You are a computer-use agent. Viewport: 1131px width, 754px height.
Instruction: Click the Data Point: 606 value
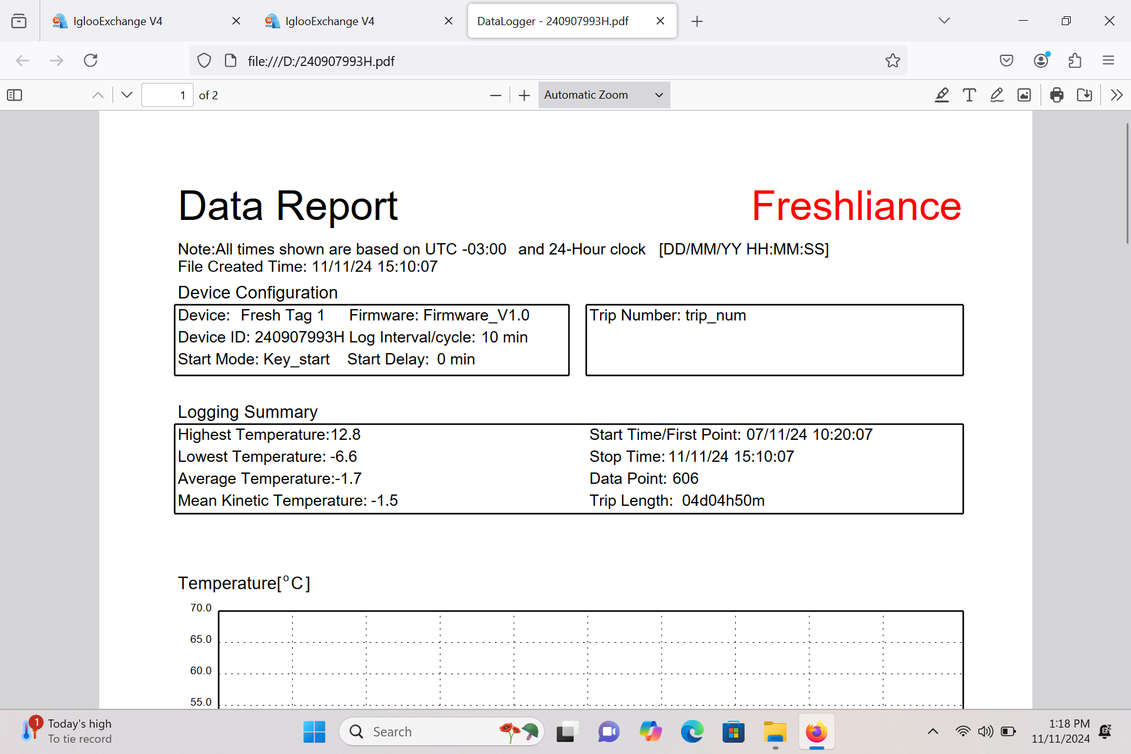pyautogui.click(x=644, y=479)
